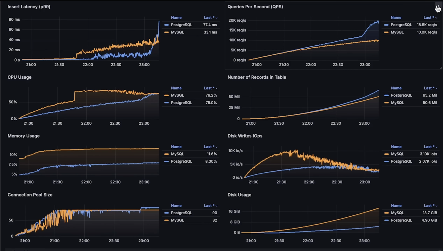This screenshot has height=251, width=443.
Task: Click MySQL color swatch in Disk Usage legend
Action: [386, 213]
